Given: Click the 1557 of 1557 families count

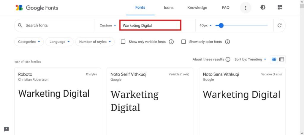Looking at the screenshot, I should [x=28, y=62].
